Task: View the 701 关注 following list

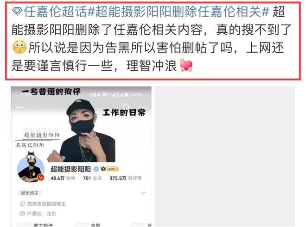Action: pyautogui.click(x=92, y=178)
